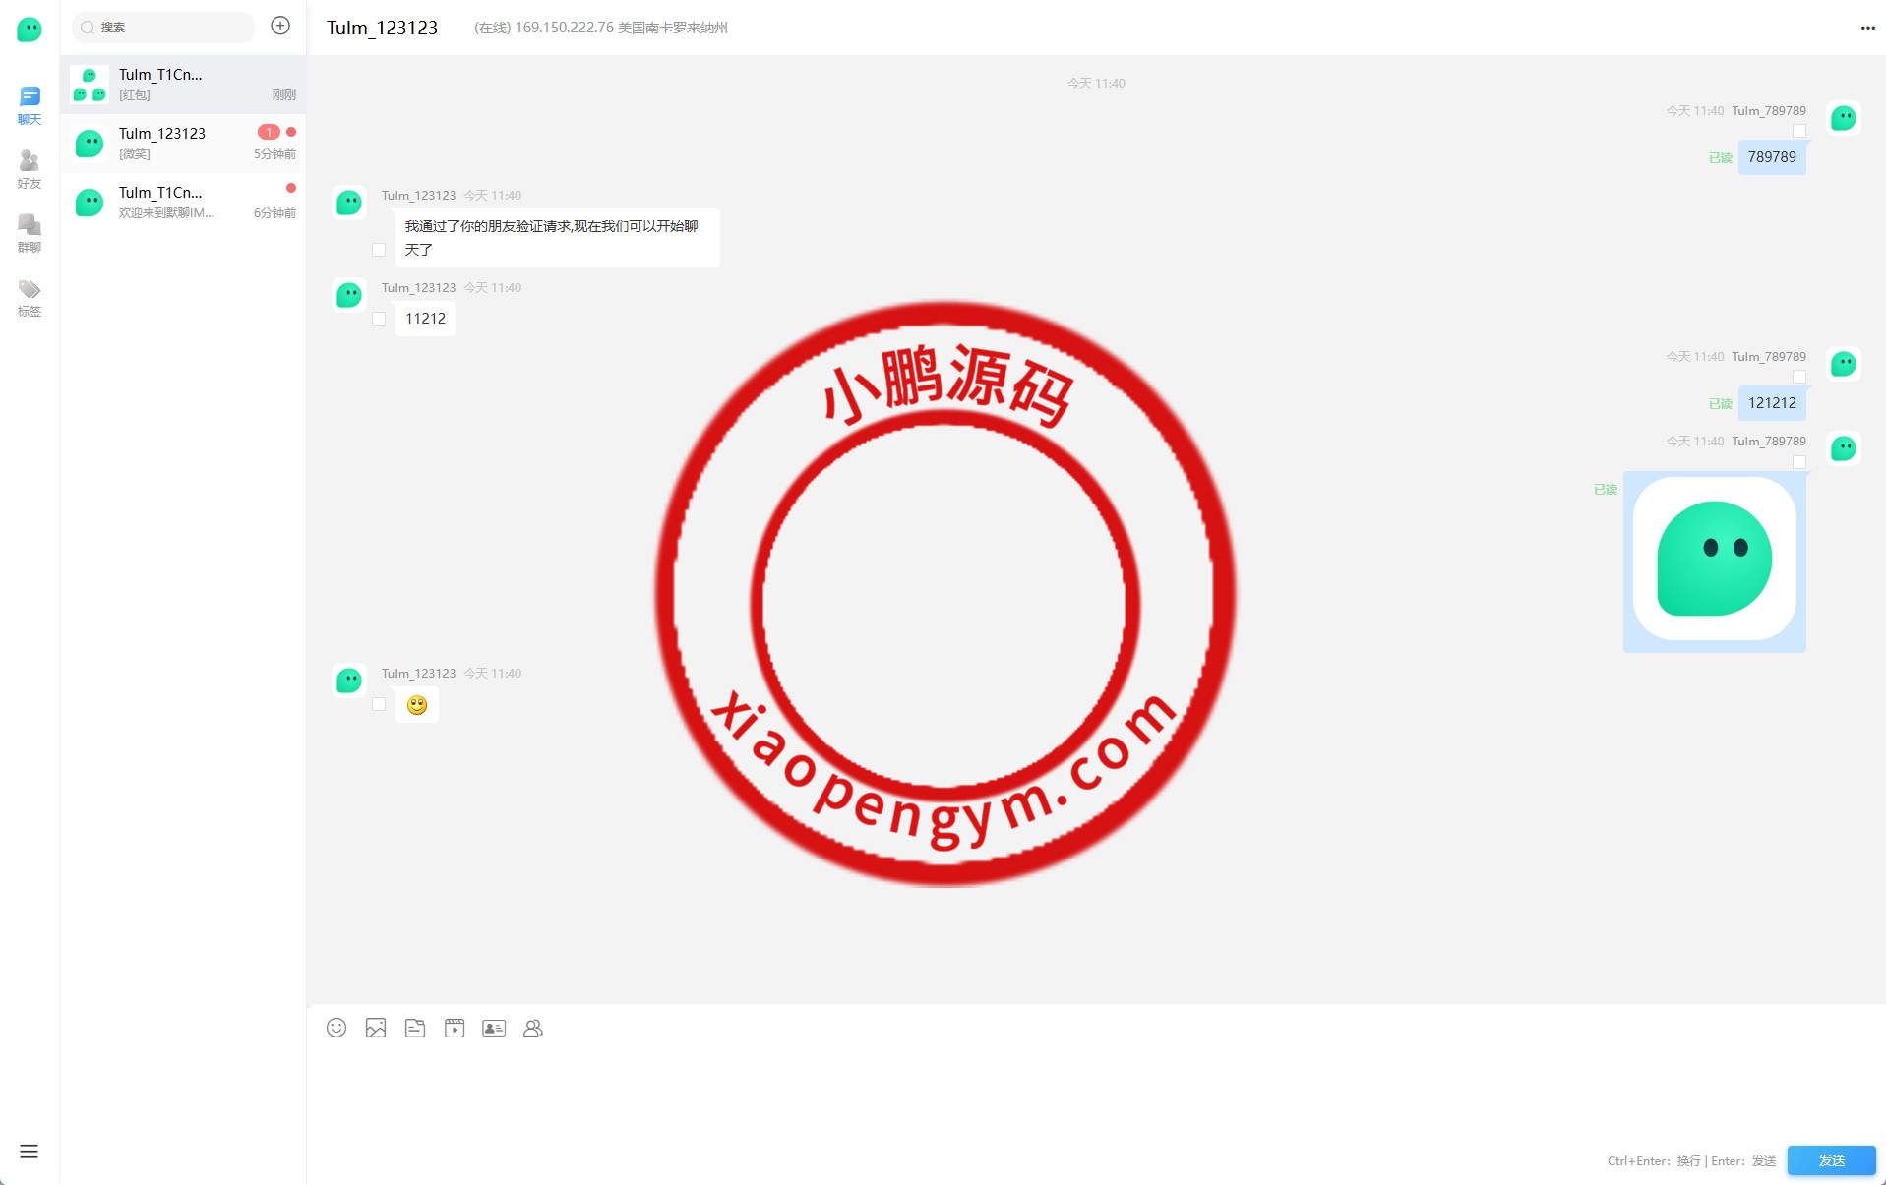Image resolution: width=1886 pixels, height=1185 pixels.
Task: Click the contact card icon
Action: click(494, 1028)
